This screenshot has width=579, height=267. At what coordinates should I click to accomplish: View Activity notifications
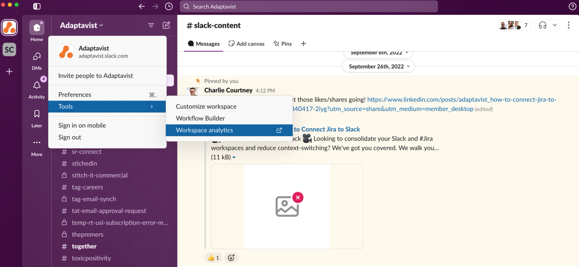(36, 85)
